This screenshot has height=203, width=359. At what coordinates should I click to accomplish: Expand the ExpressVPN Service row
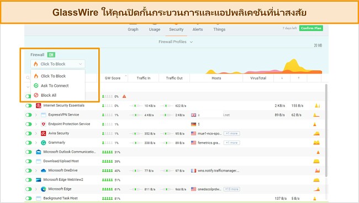pyautogui.click(x=36, y=115)
